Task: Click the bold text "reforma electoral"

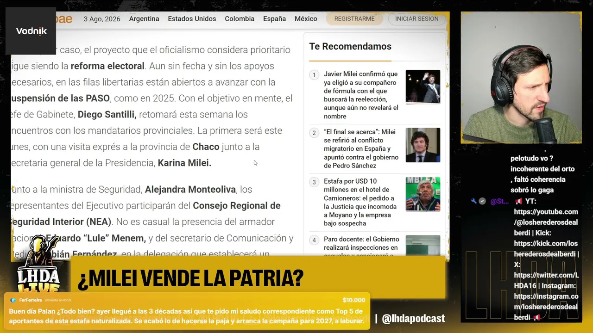Action: point(107,66)
